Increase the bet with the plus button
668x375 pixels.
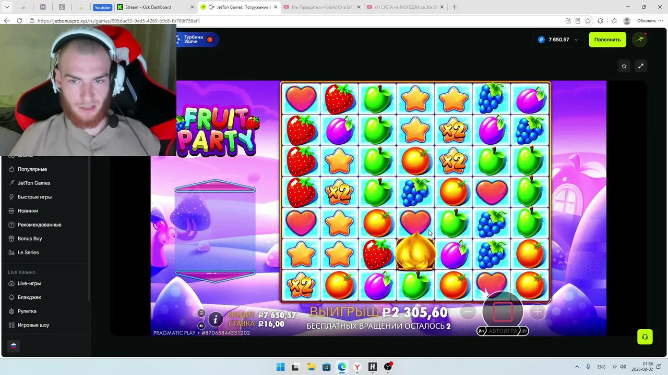point(537,311)
